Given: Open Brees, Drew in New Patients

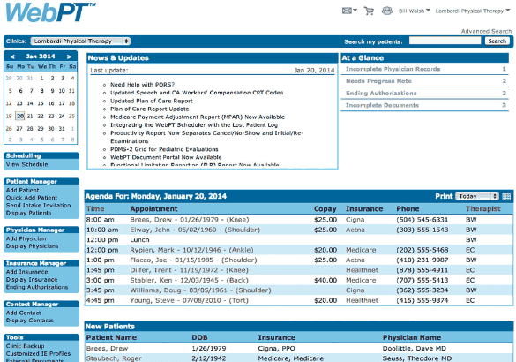Looking at the screenshot, I should [x=107, y=349].
